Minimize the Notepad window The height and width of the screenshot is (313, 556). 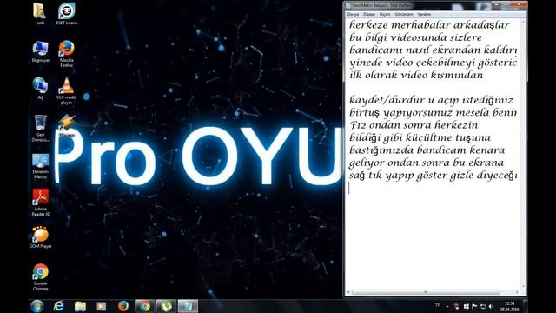(x=496, y=4)
